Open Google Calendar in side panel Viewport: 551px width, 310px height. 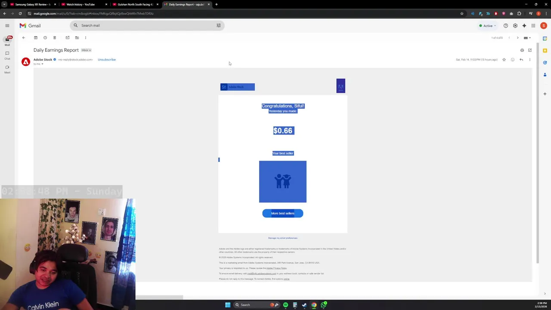tap(545, 38)
